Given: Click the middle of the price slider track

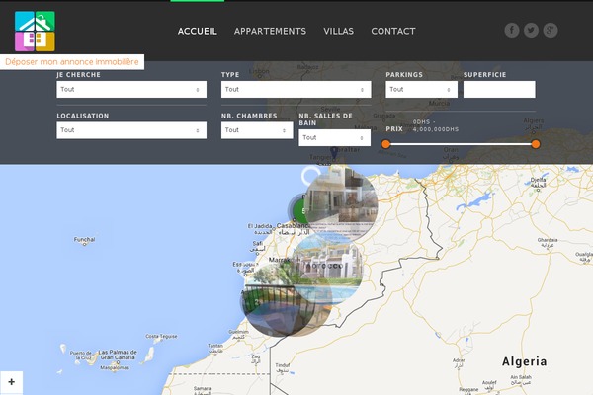Looking at the screenshot, I should point(461,144).
